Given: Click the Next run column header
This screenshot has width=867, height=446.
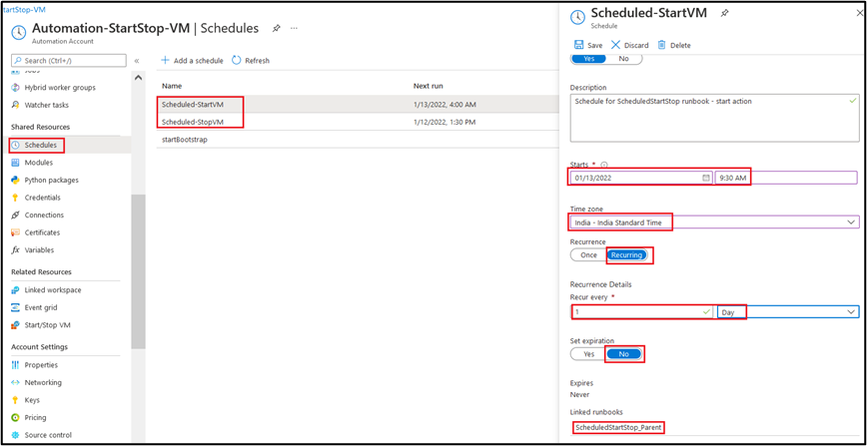Looking at the screenshot, I should click(x=428, y=86).
